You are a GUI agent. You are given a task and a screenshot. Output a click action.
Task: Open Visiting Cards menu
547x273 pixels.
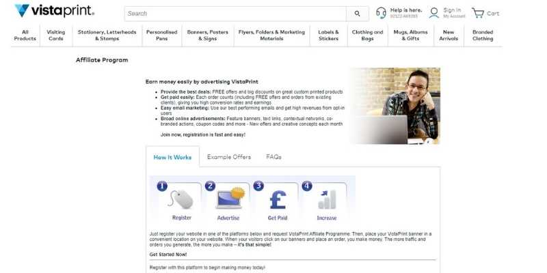click(x=56, y=35)
